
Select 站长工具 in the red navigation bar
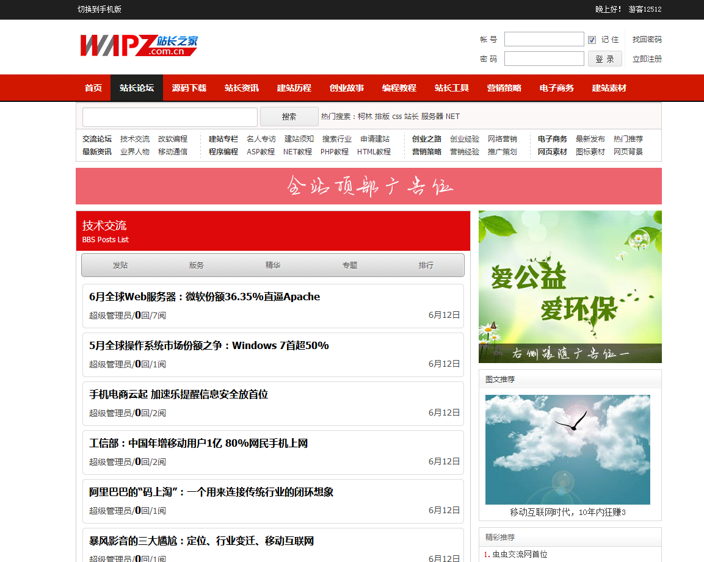pos(452,88)
